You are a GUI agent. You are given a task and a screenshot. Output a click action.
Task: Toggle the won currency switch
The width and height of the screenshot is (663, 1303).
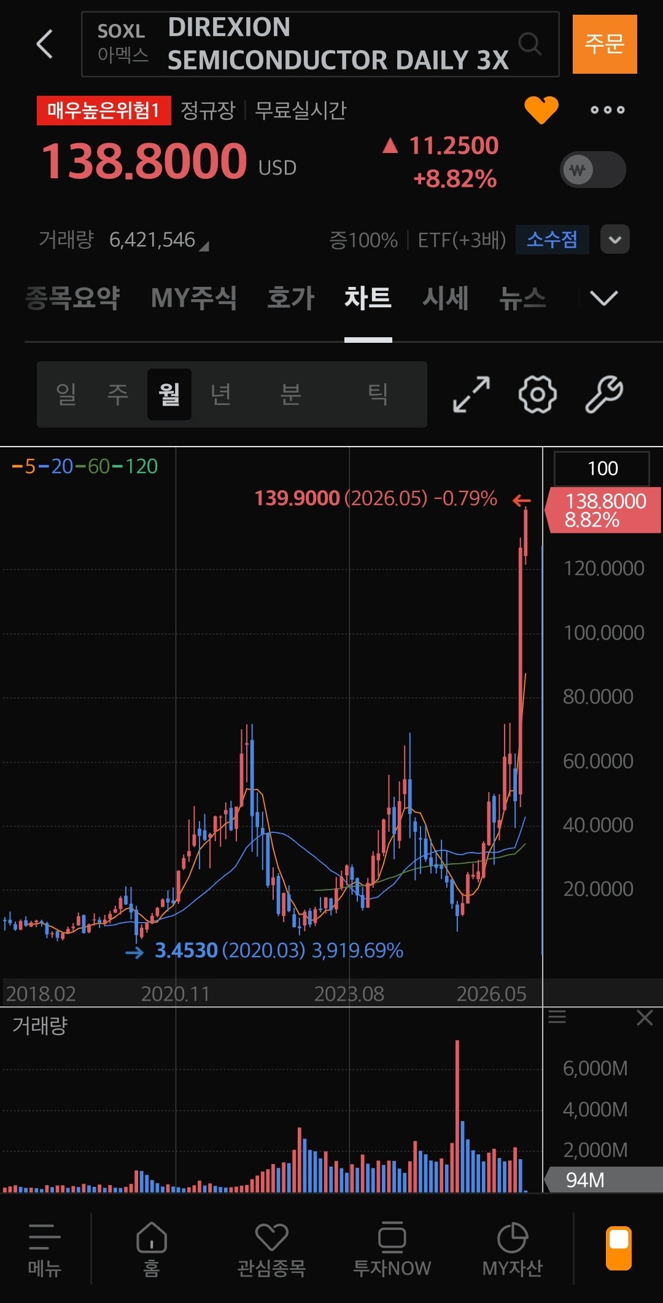pos(592,170)
